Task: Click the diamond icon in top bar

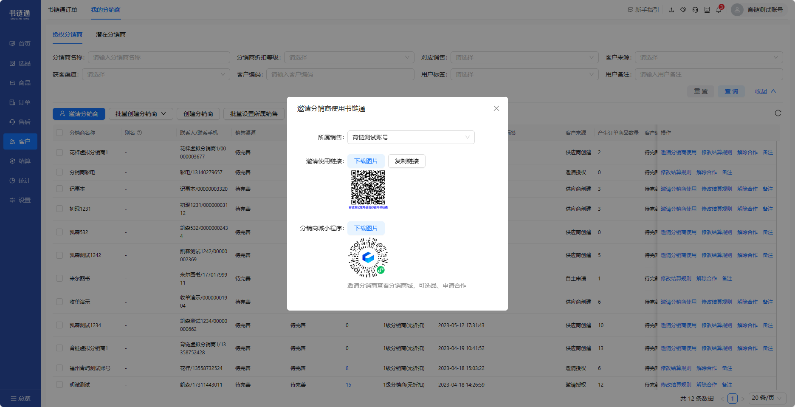Action: [x=683, y=10]
